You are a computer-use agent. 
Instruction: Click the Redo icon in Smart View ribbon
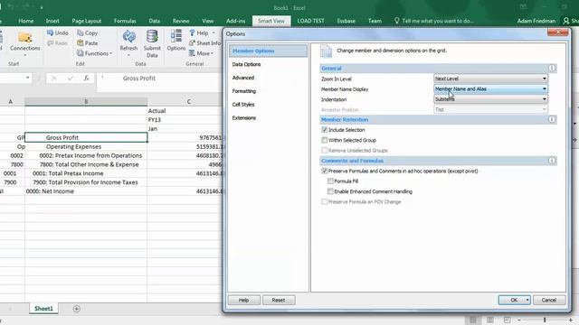[51, 43]
